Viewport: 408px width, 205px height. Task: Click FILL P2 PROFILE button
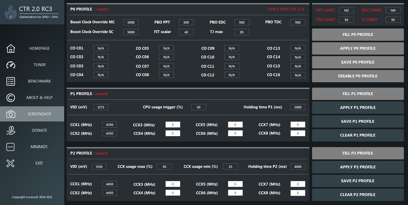(x=358, y=153)
